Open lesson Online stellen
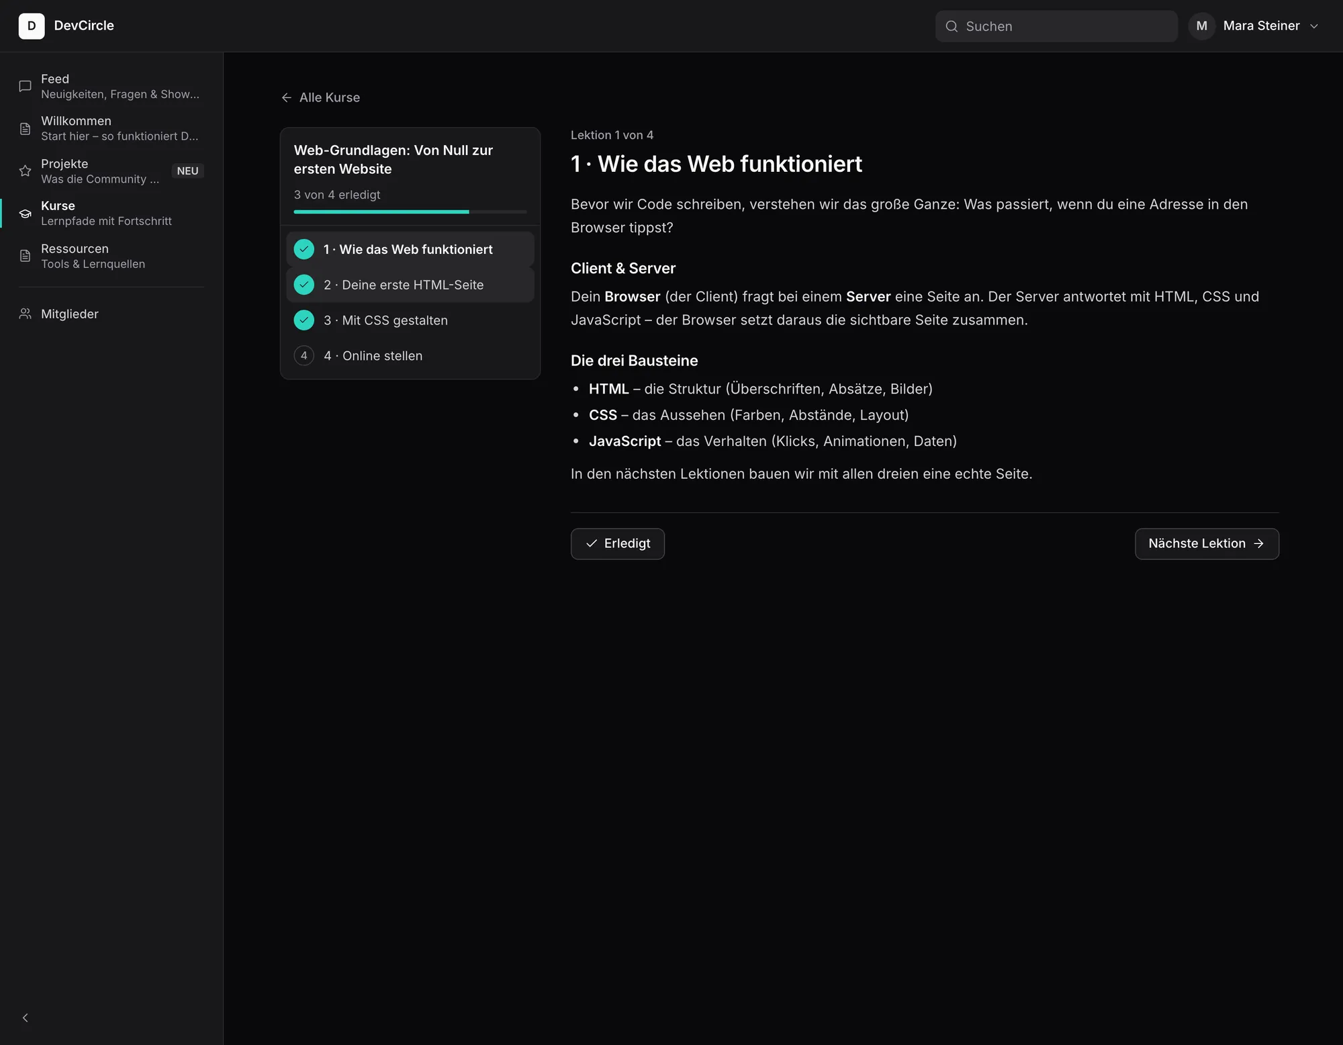Image resolution: width=1343 pixels, height=1045 pixels. [x=410, y=356]
